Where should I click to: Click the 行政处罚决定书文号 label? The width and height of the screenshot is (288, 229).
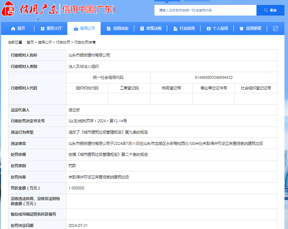28,121
